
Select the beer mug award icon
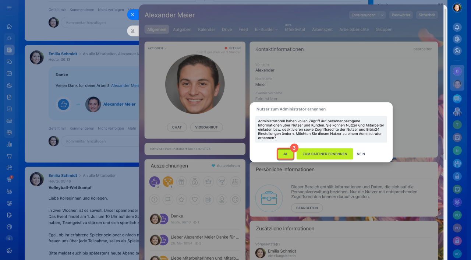point(208,200)
